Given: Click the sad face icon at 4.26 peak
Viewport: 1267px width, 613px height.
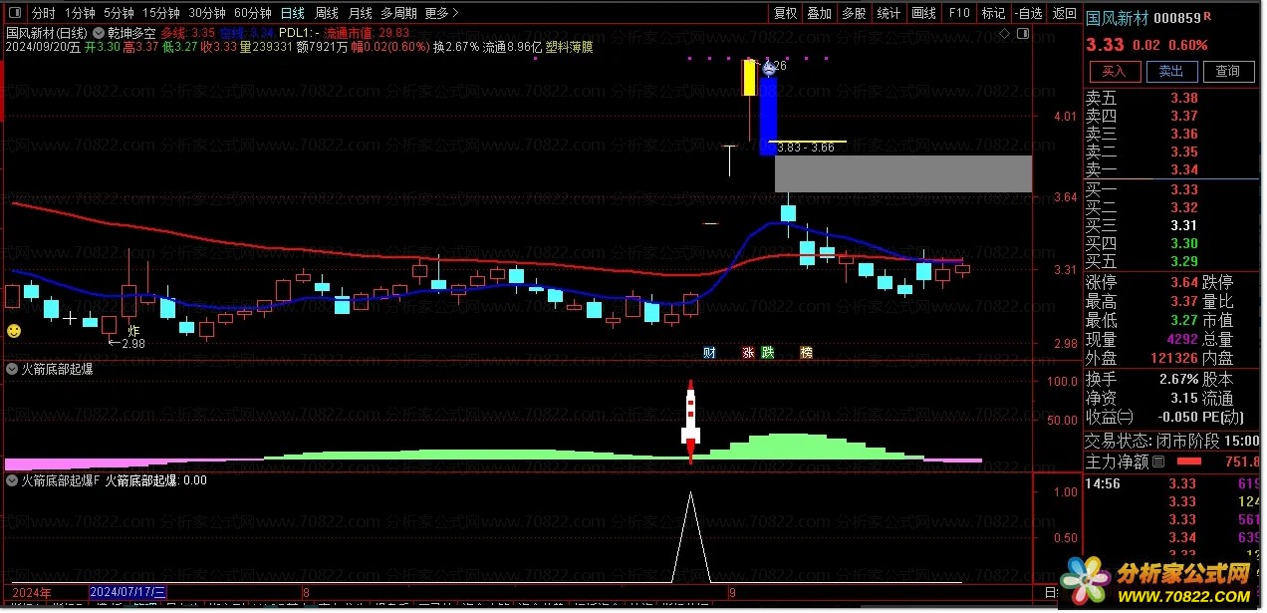Looking at the screenshot, I should coord(768,67).
